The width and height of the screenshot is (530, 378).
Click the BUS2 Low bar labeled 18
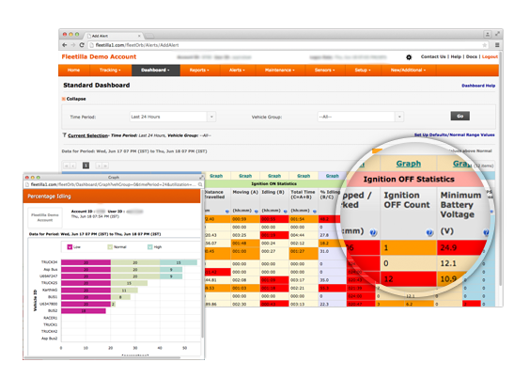click(84, 310)
